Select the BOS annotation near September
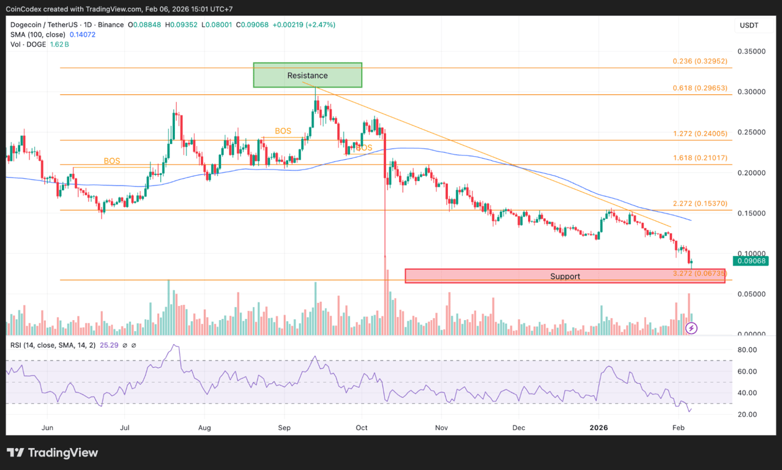The image size is (782, 470). (x=283, y=131)
